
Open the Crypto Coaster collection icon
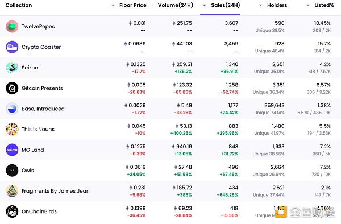[x=12, y=47]
